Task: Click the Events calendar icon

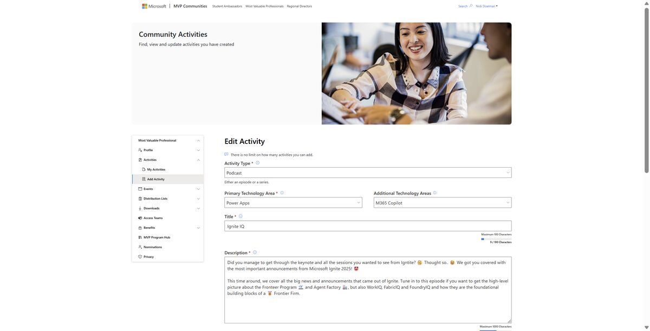Action: (x=140, y=189)
